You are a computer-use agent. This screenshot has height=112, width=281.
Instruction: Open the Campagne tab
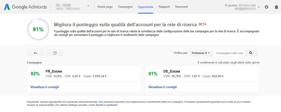pos(125,7)
